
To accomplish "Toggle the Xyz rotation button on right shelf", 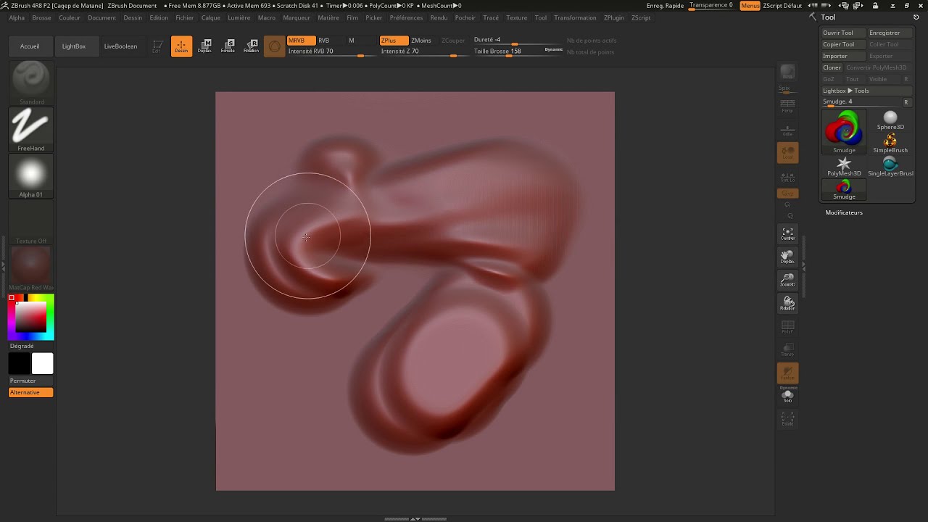I will tap(787, 194).
